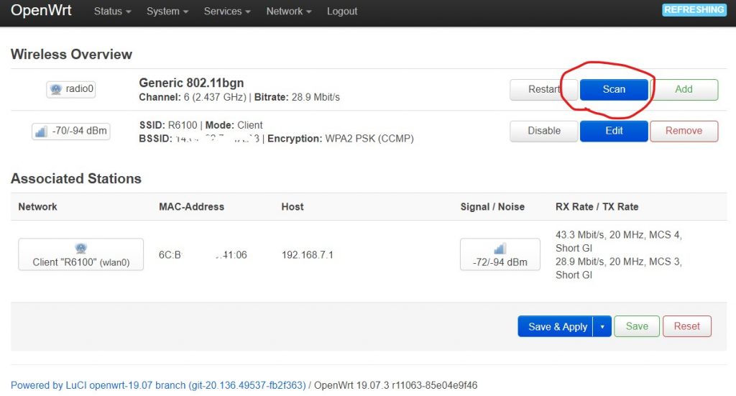Open the Powered by LuCI openwrt-19.07 link
The height and width of the screenshot is (396, 736).
pyautogui.click(x=158, y=386)
